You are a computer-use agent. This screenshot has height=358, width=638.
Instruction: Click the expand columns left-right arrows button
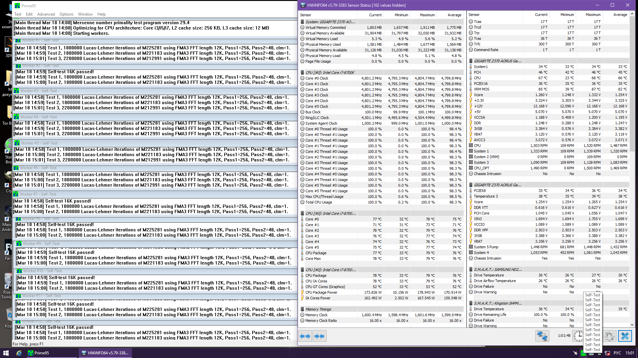[305, 336]
